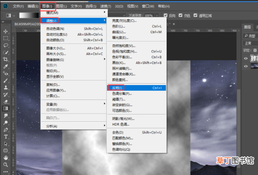Open the opacity 100% dropdown arrow
Viewport: 258px width, 175px height.
(x=157, y=16)
